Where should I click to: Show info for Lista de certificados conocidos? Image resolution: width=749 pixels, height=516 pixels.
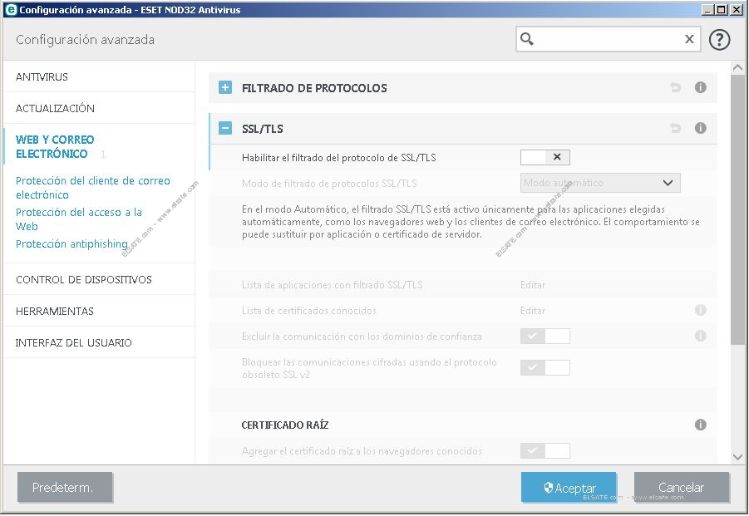[x=700, y=310]
